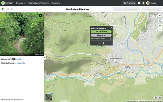Click the Planificateur d'itinéraire page title

77,9
